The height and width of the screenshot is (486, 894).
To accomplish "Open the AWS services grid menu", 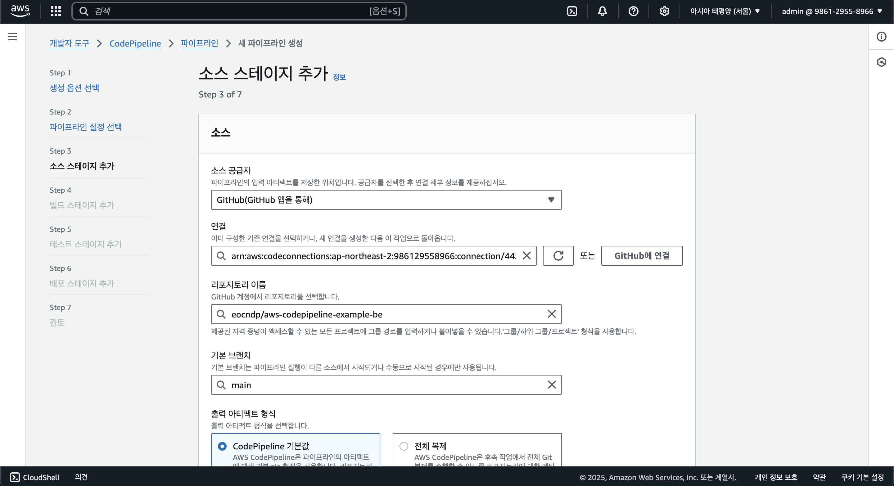I will [56, 11].
